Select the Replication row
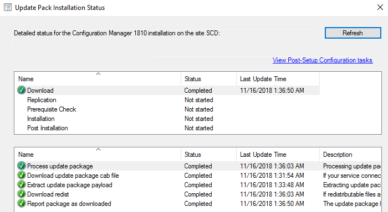 pos(167,100)
